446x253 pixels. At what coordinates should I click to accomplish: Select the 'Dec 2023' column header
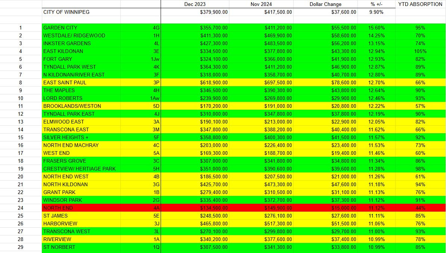195,4
